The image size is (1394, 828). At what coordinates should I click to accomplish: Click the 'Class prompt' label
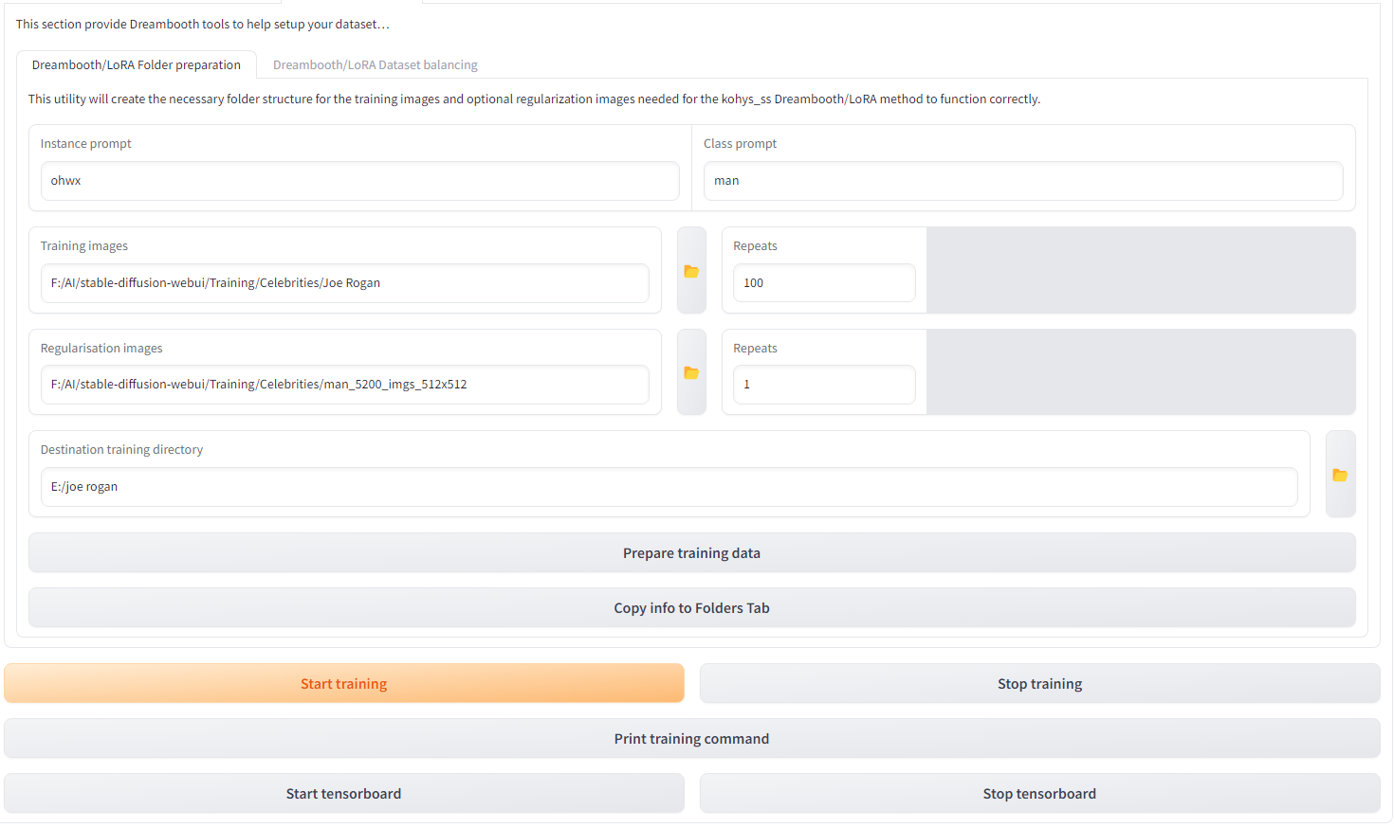tap(740, 144)
